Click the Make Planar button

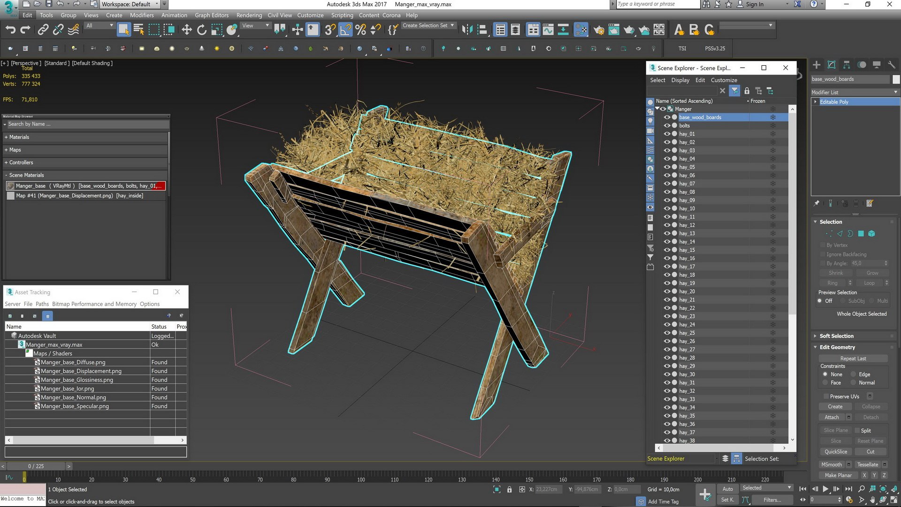[x=838, y=475]
